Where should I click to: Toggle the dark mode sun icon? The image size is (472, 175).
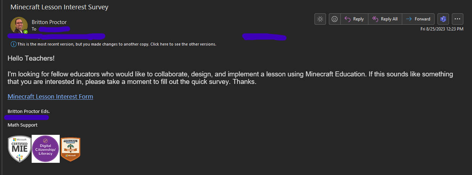320,19
